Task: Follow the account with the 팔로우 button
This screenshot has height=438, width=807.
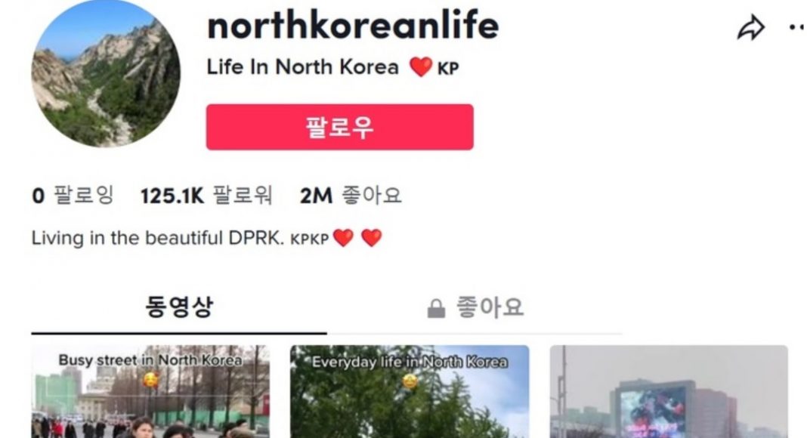Action: (x=340, y=127)
